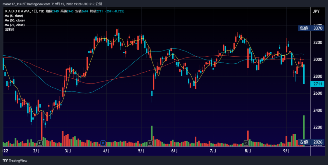Open the dividend D marker near 4月
328x165 pixels.
[x=103, y=143]
